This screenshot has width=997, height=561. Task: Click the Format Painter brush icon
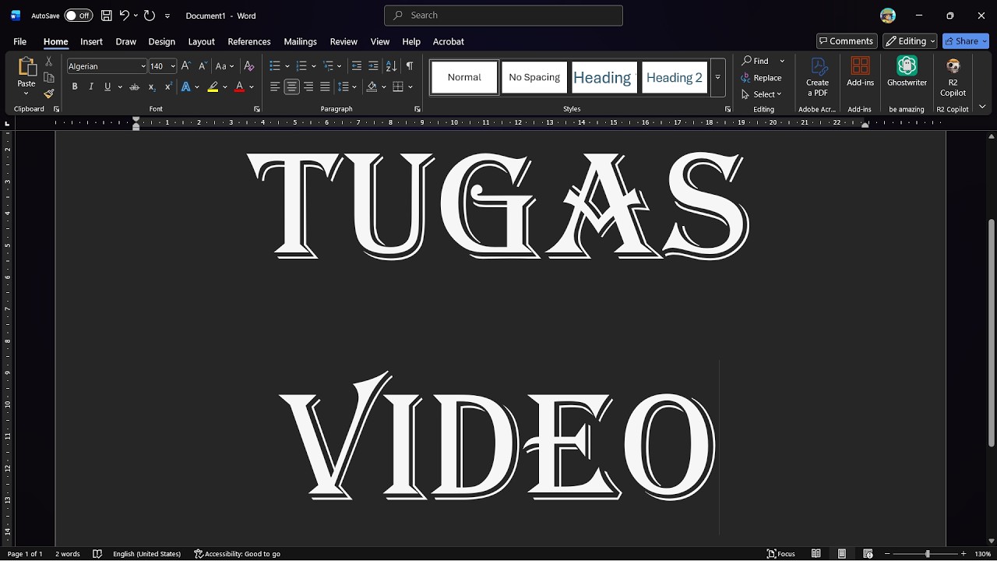(x=48, y=94)
